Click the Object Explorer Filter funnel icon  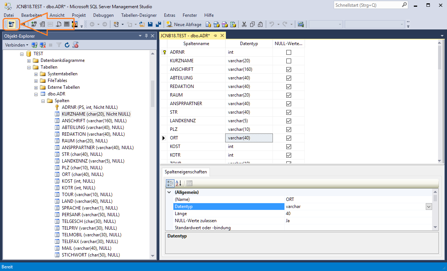59,45
